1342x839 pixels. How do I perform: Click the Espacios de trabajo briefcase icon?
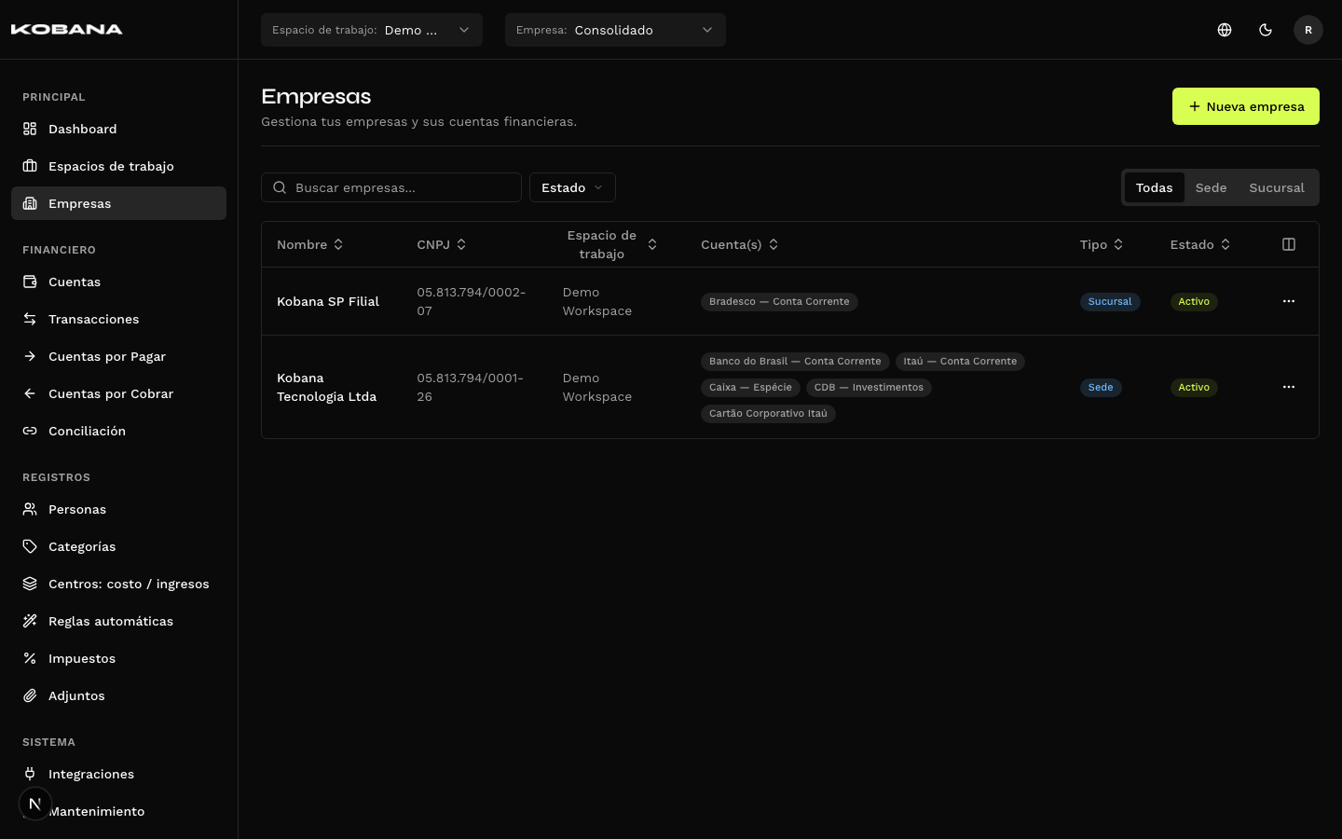[30, 166]
